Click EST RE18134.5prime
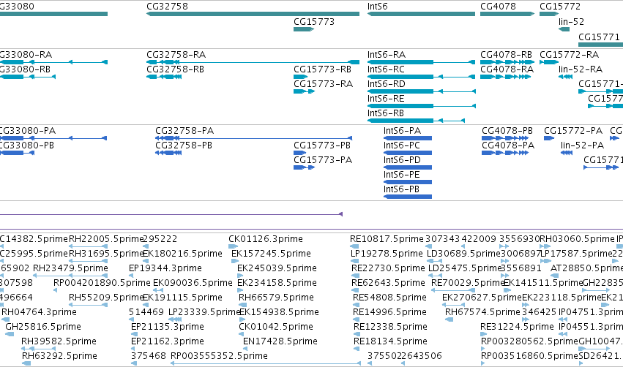The image size is (623, 367). pyautogui.click(x=357, y=349)
